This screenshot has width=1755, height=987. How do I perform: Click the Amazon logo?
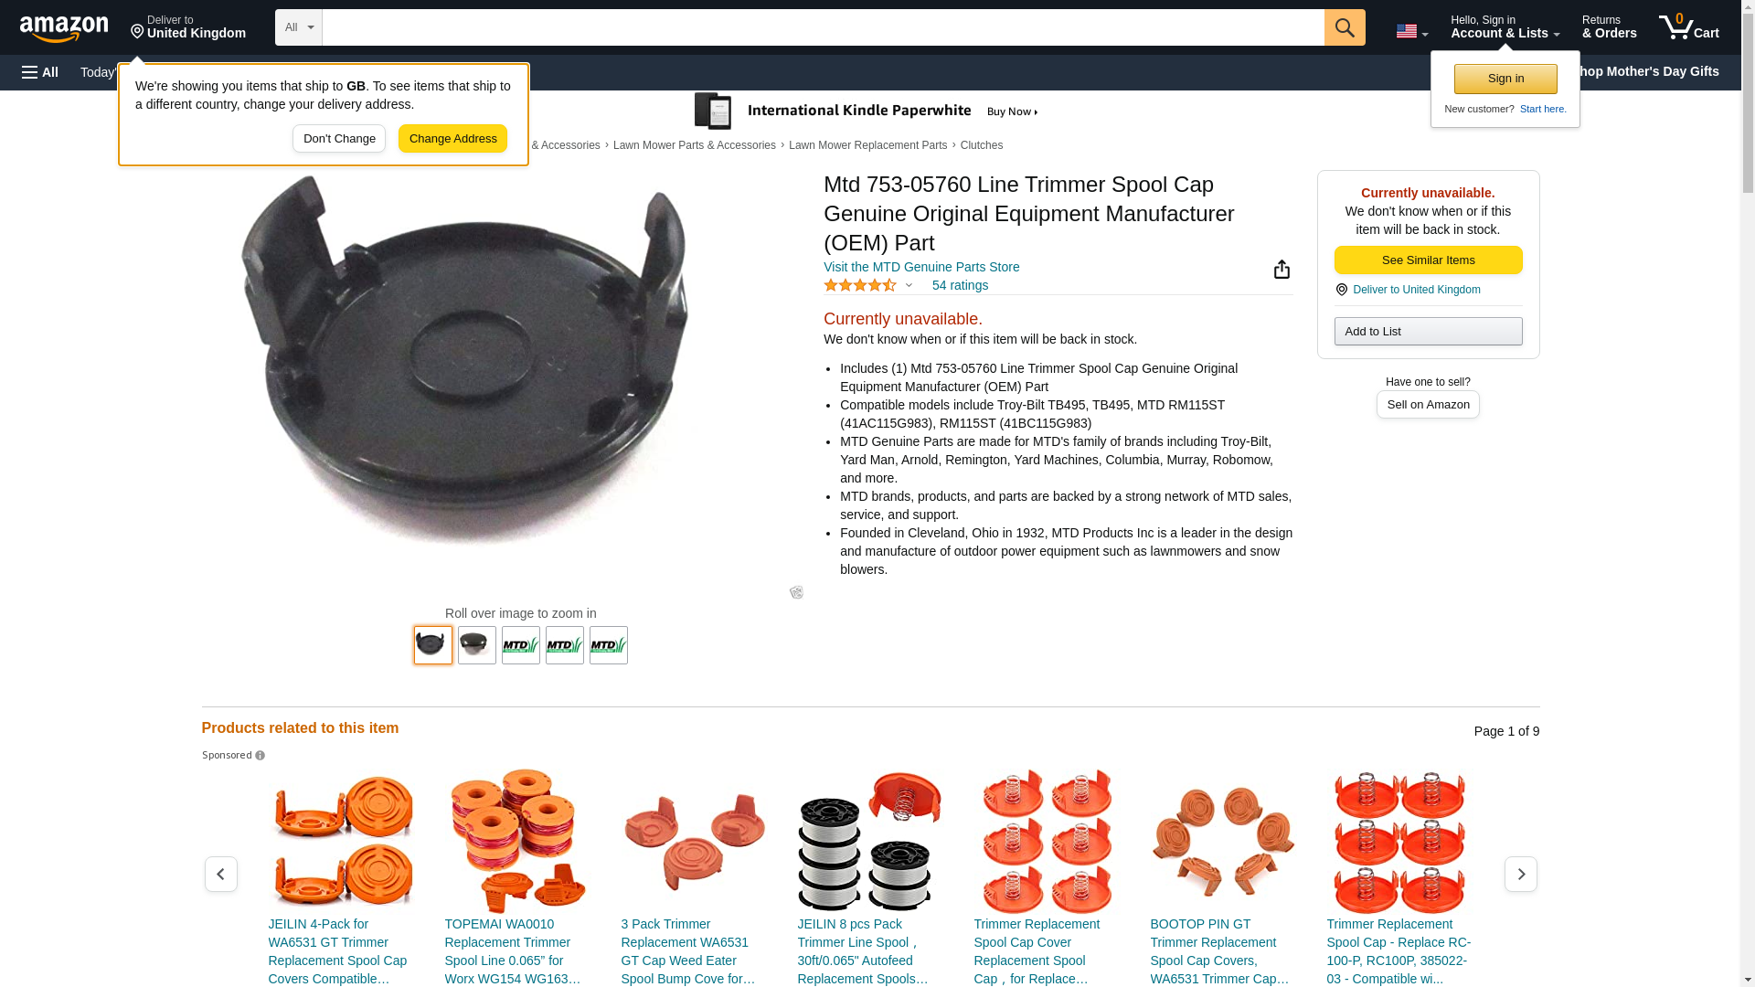click(64, 28)
